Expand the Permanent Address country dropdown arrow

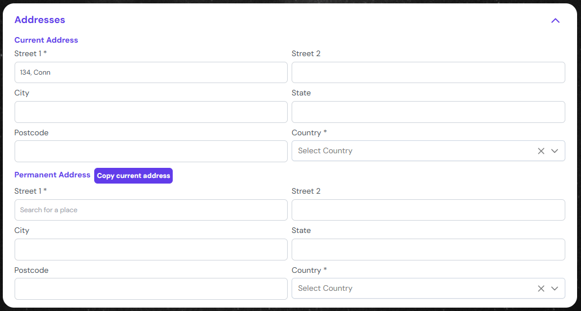[x=555, y=289]
